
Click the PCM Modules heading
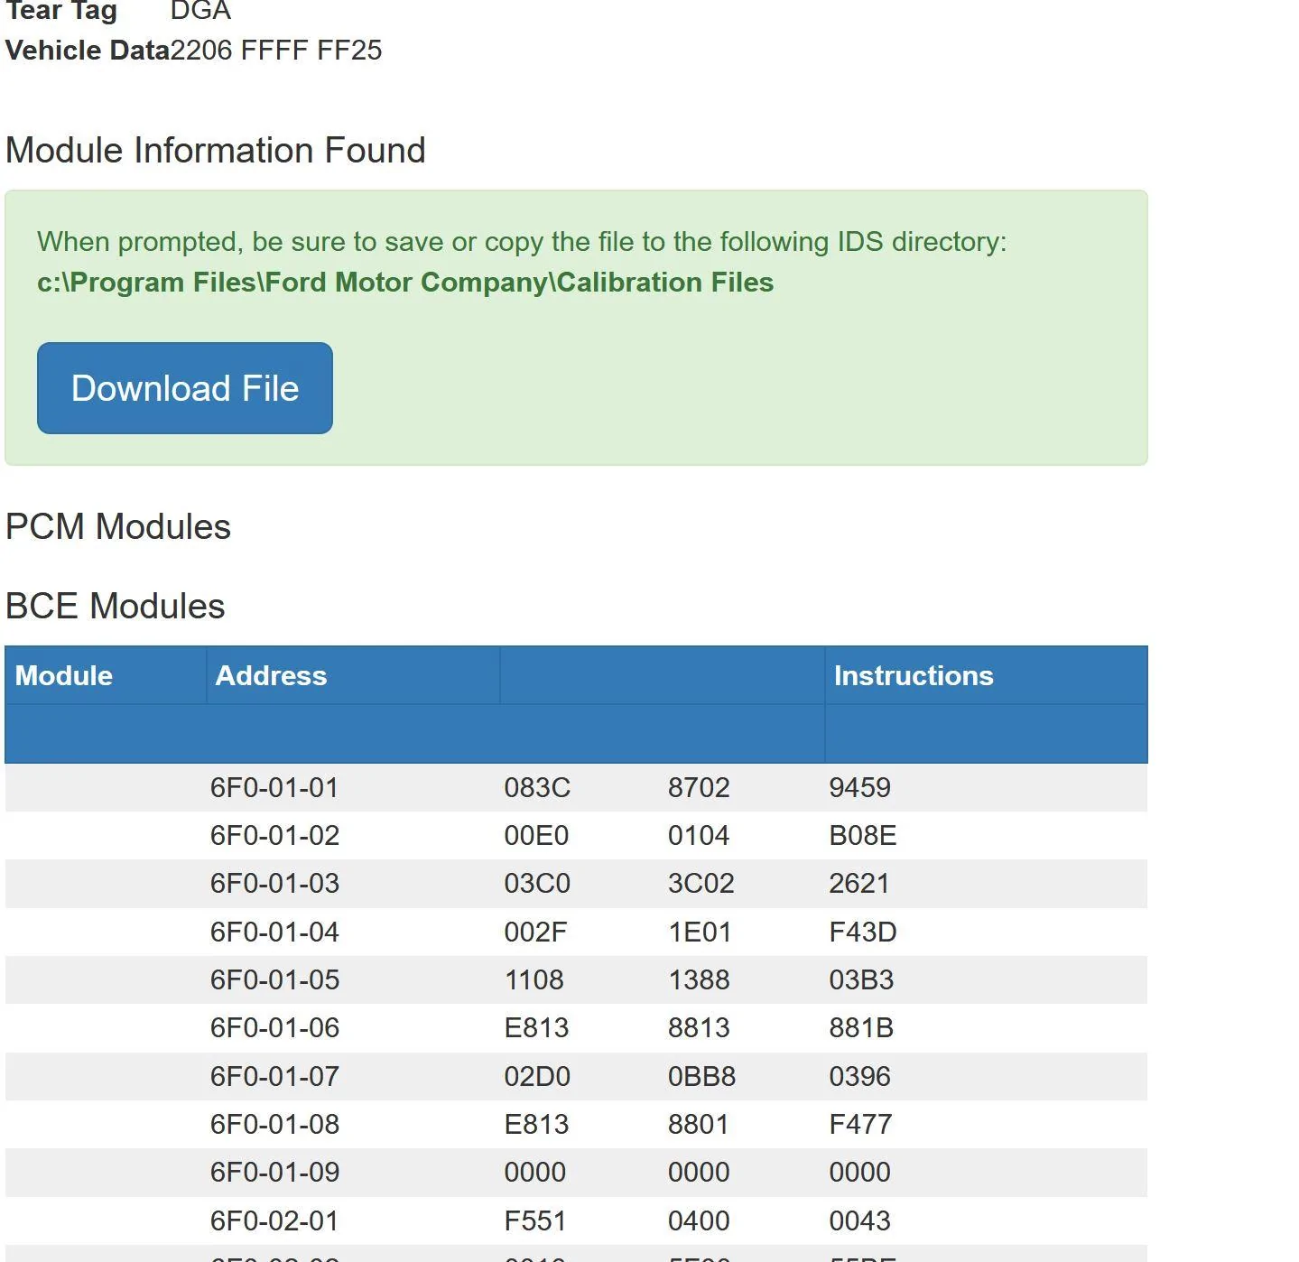(118, 526)
